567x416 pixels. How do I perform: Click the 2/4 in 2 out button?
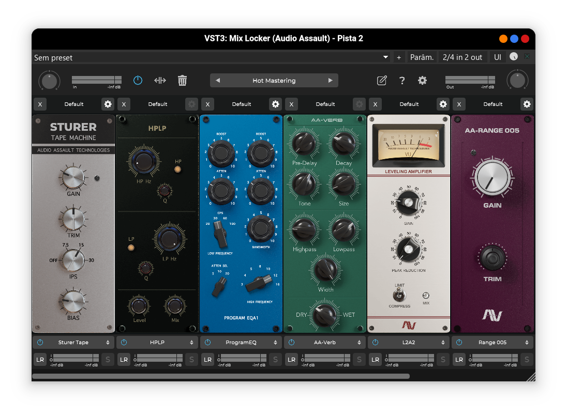[x=462, y=57]
